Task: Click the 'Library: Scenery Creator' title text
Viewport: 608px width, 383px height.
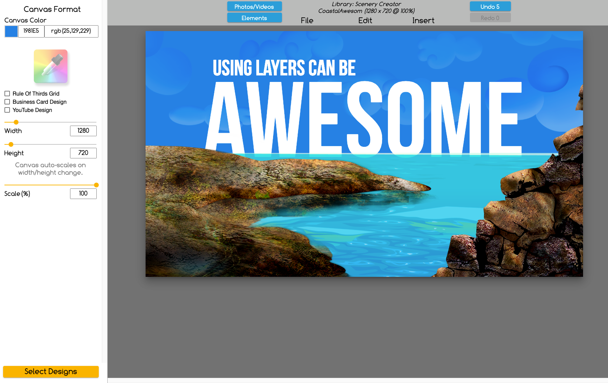Action: point(366,4)
